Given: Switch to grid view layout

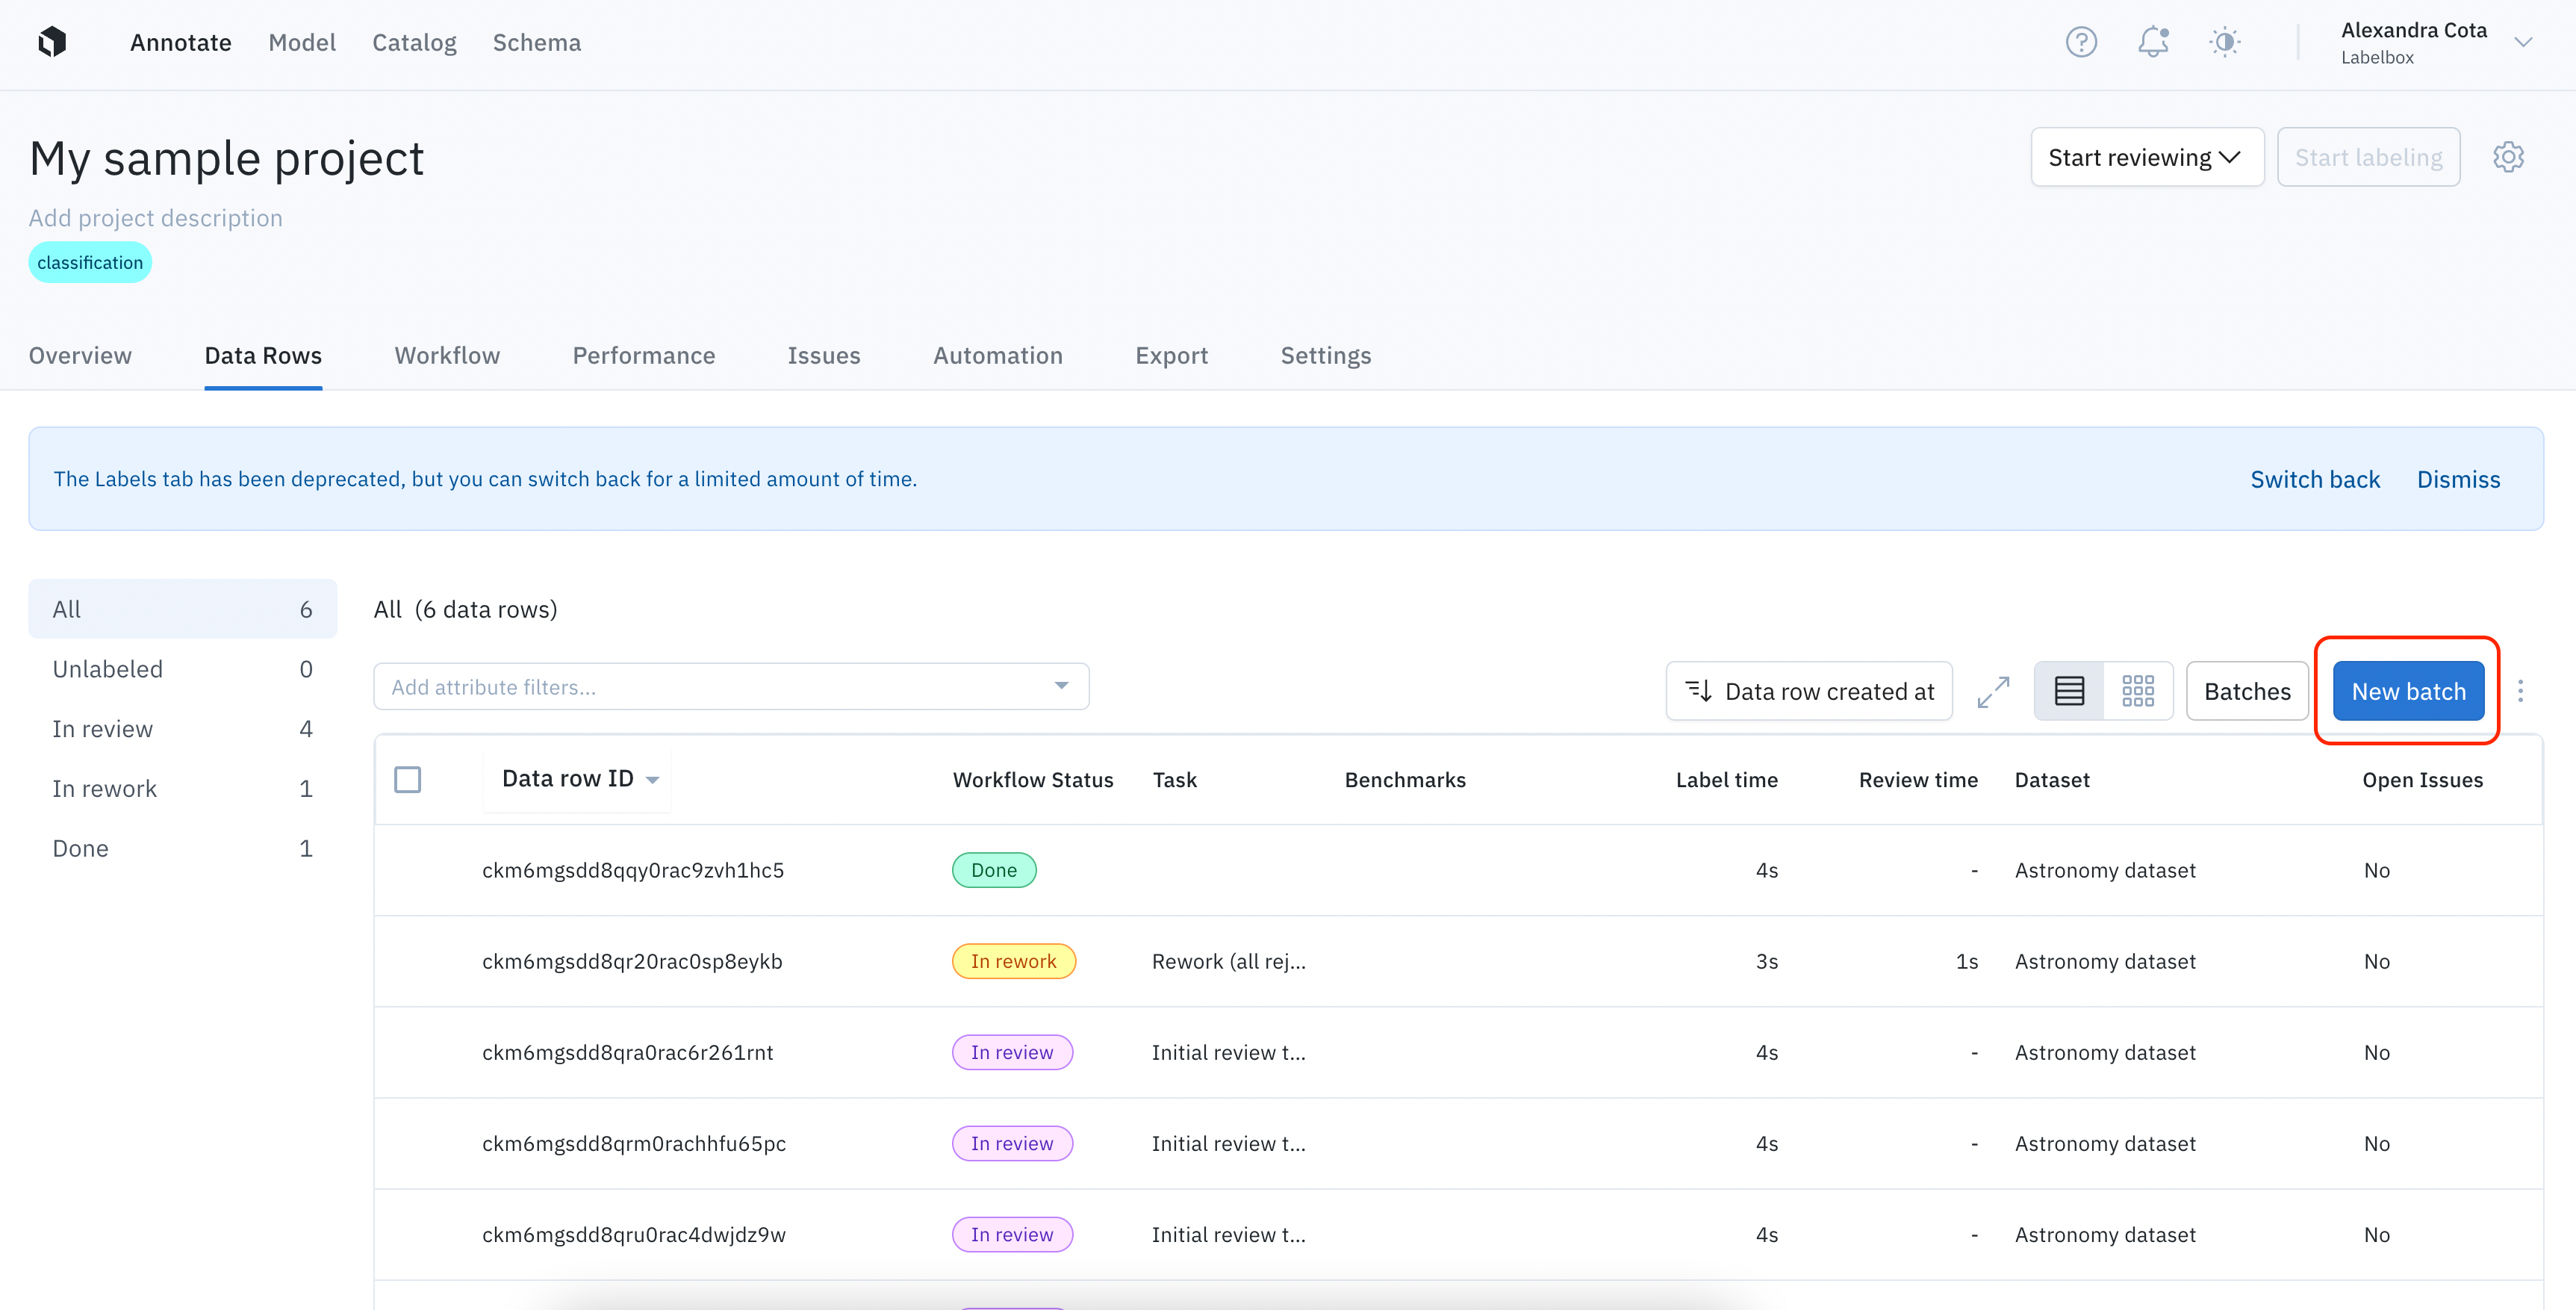Looking at the screenshot, I should point(2137,691).
